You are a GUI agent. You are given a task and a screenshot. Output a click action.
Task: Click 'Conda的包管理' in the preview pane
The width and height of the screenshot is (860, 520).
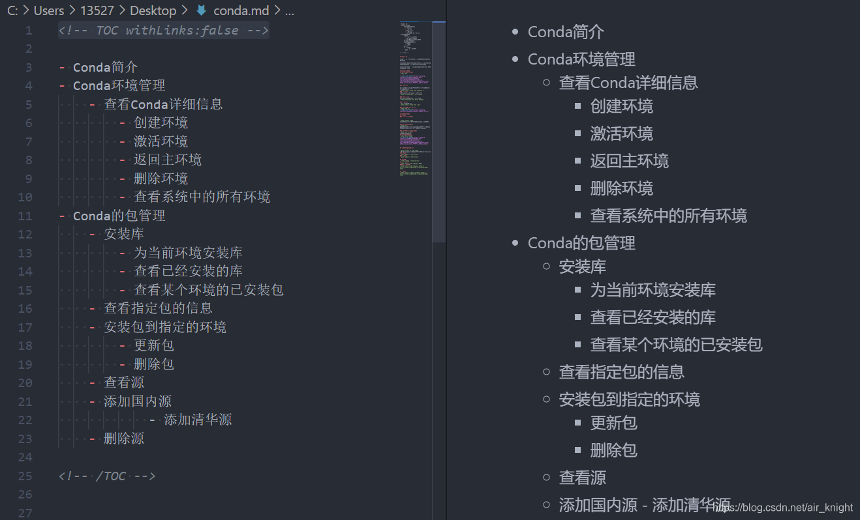click(581, 243)
